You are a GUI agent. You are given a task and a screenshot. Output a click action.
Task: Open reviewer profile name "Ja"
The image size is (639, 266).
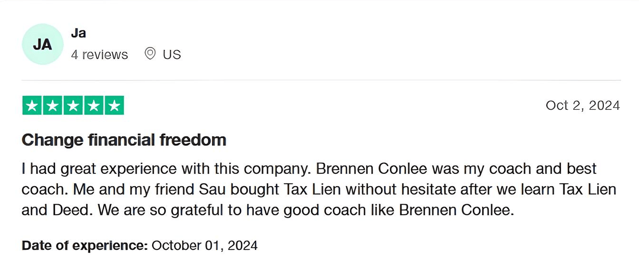tap(78, 33)
